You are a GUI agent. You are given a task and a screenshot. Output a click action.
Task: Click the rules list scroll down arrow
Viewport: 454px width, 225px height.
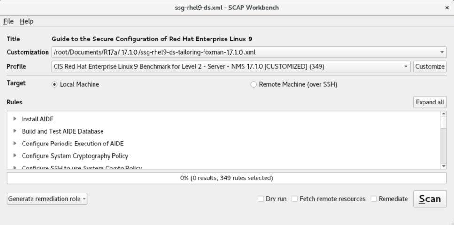pos(444,166)
